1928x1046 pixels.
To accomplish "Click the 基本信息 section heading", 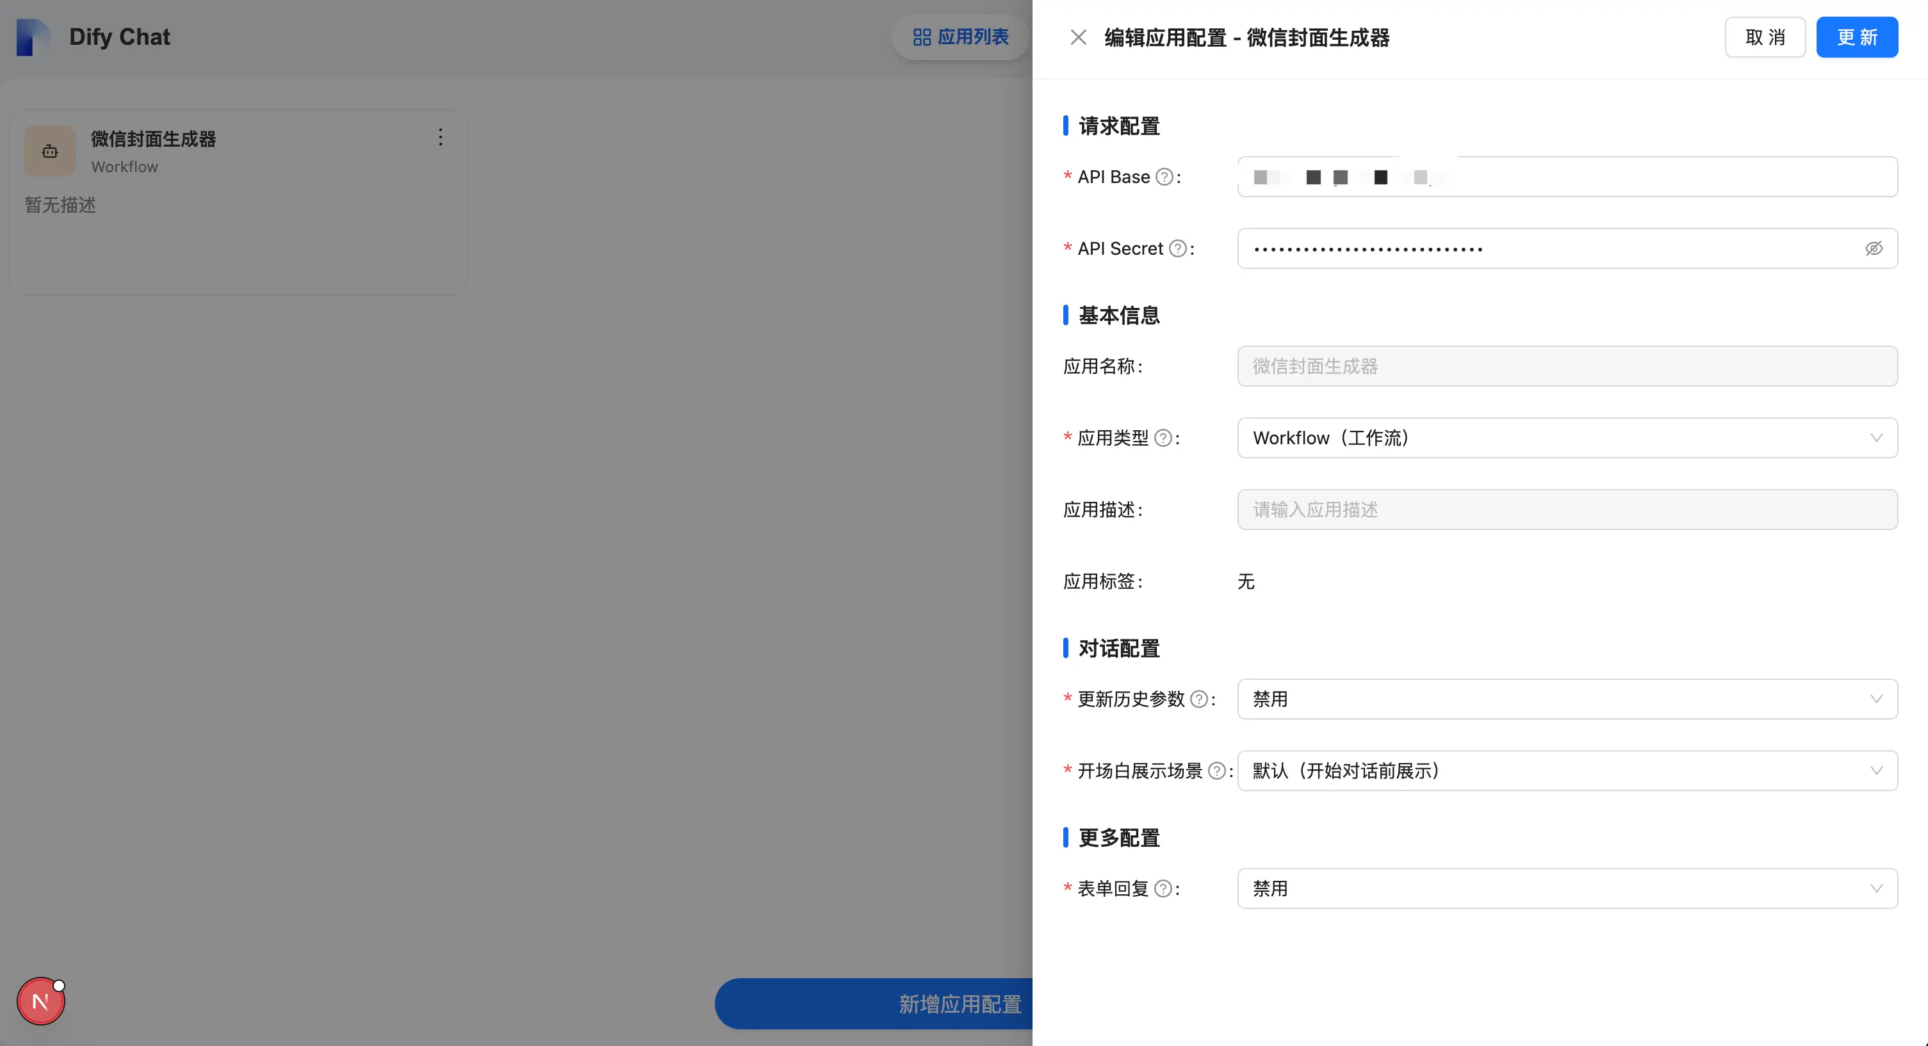I will [x=1119, y=315].
